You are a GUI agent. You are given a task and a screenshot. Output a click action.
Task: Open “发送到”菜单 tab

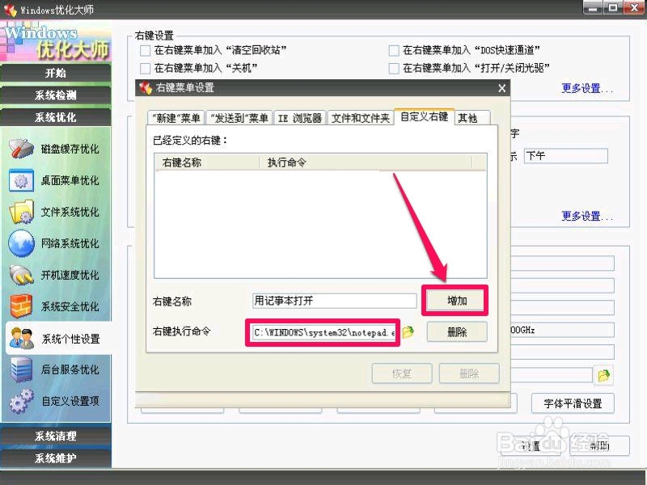click(239, 118)
